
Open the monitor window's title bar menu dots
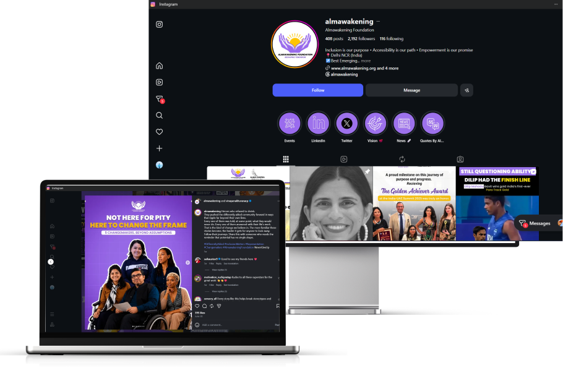click(556, 4)
